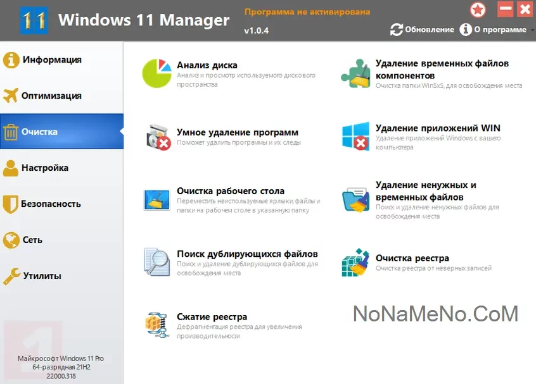Click the green puzzle piece cleanup icon
Image resolution: width=536 pixels, height=384 pixels.
point(355,73)
